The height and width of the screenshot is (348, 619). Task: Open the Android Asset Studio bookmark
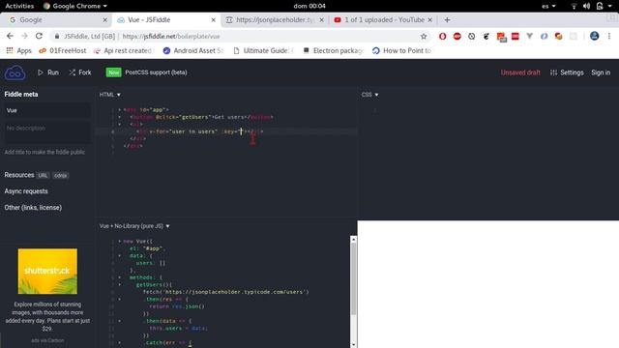(x=193, y=50)
